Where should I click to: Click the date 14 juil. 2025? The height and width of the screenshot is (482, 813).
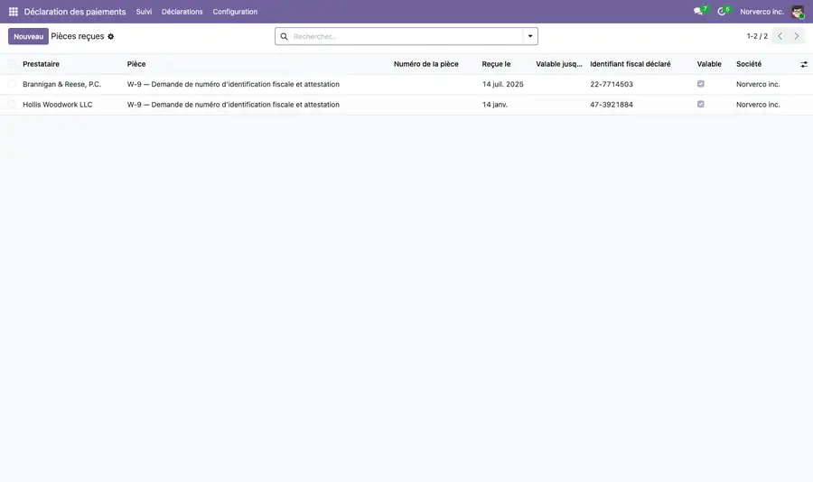502,84
